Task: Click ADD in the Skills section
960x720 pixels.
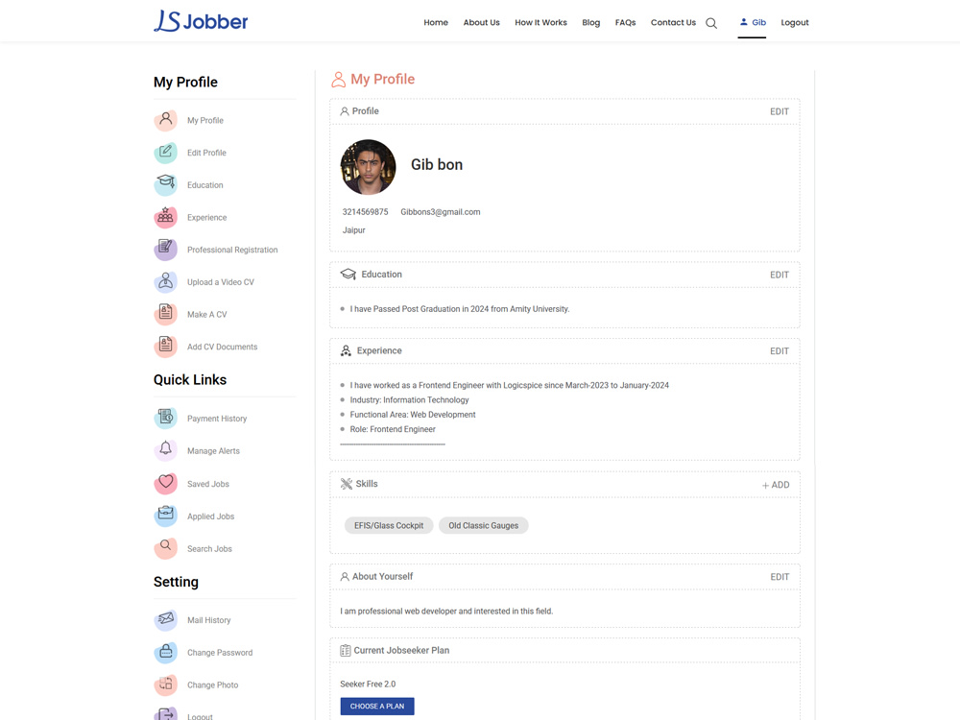Action: point(776,485)
